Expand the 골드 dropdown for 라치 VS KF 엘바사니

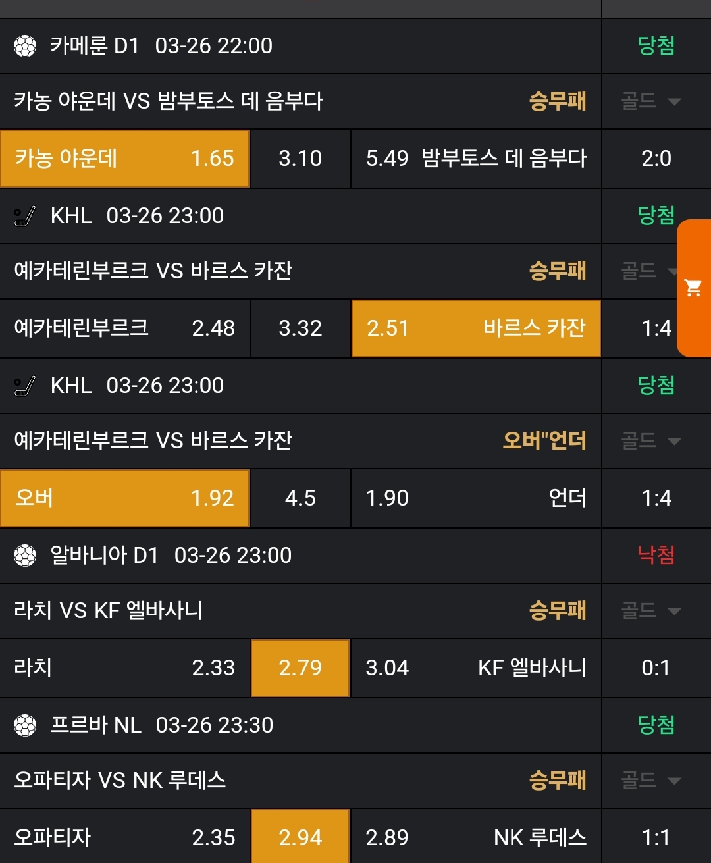(x=651, y=611)
